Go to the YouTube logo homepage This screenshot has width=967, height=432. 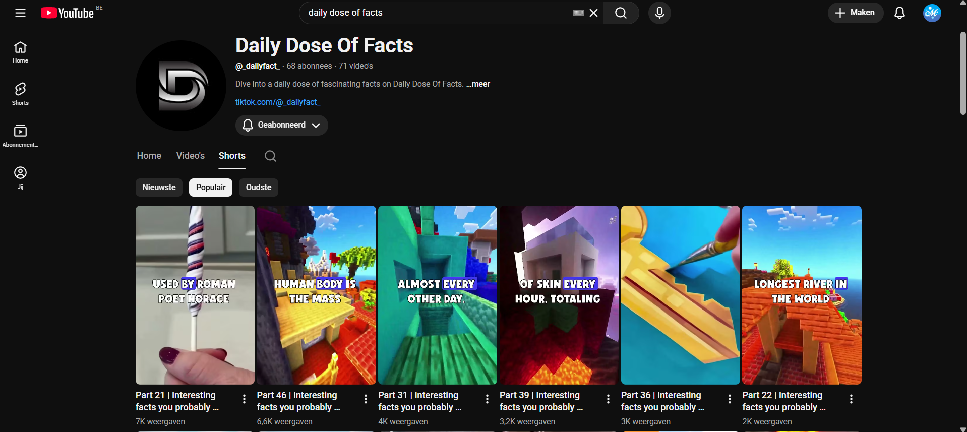pos(68,13)
